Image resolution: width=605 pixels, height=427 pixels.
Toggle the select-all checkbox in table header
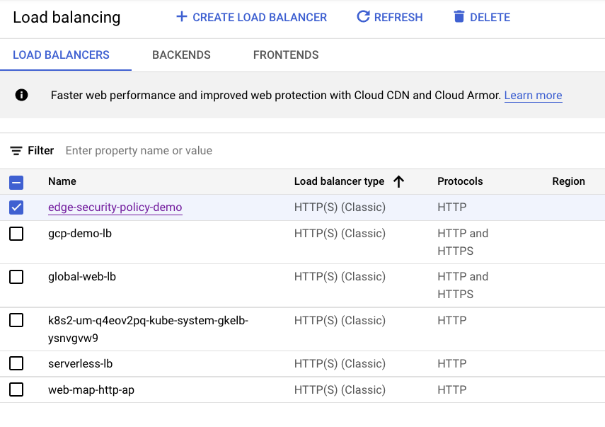(x=16, y=182)
